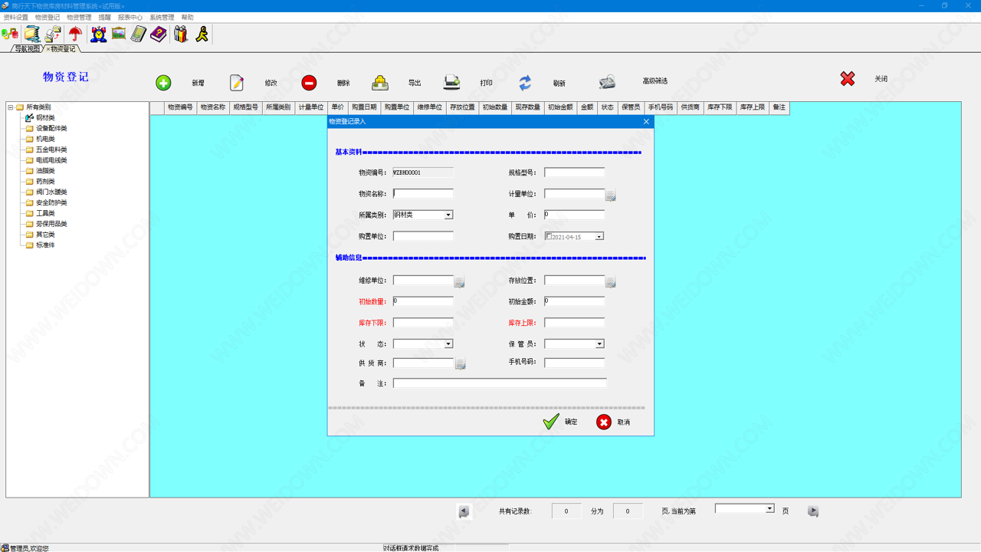Viewport: 981px width, 552px height.
Task: Click the notebook toolbar icon
Action: (x=32, y=34)
